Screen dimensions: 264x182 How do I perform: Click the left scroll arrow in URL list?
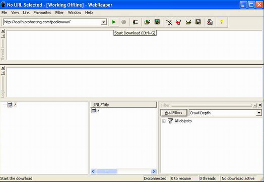pos(93,171)
